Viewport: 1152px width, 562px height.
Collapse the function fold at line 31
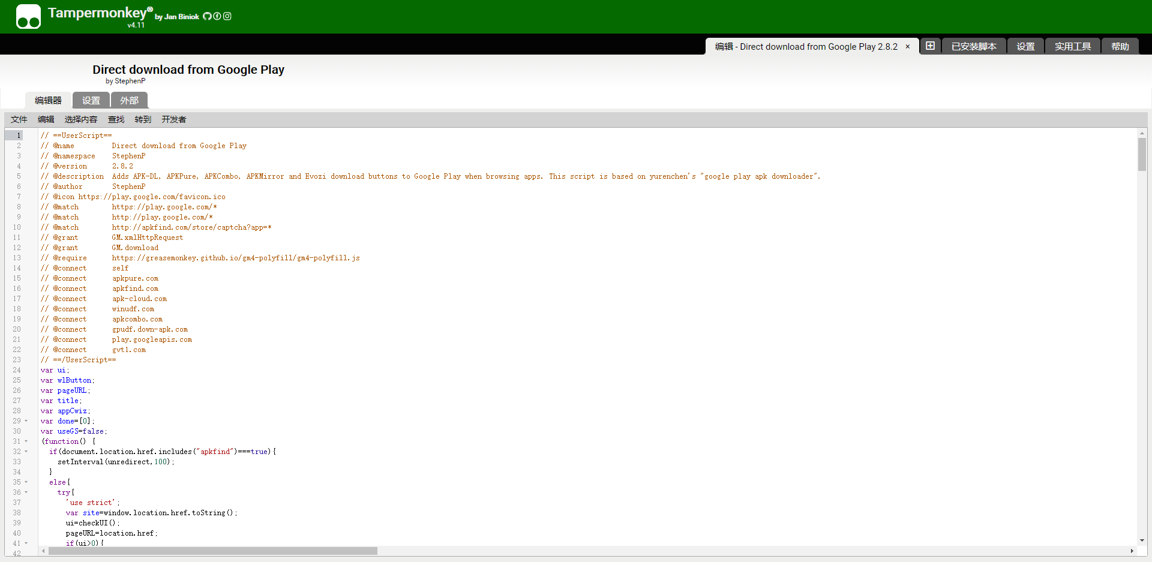tap(26, 441)
